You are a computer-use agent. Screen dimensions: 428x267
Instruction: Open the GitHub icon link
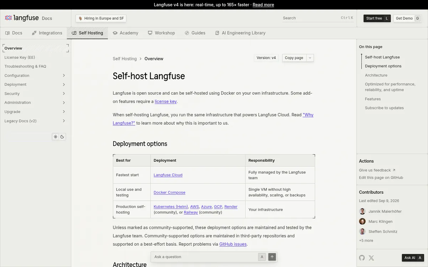click(x=362, y=258)
